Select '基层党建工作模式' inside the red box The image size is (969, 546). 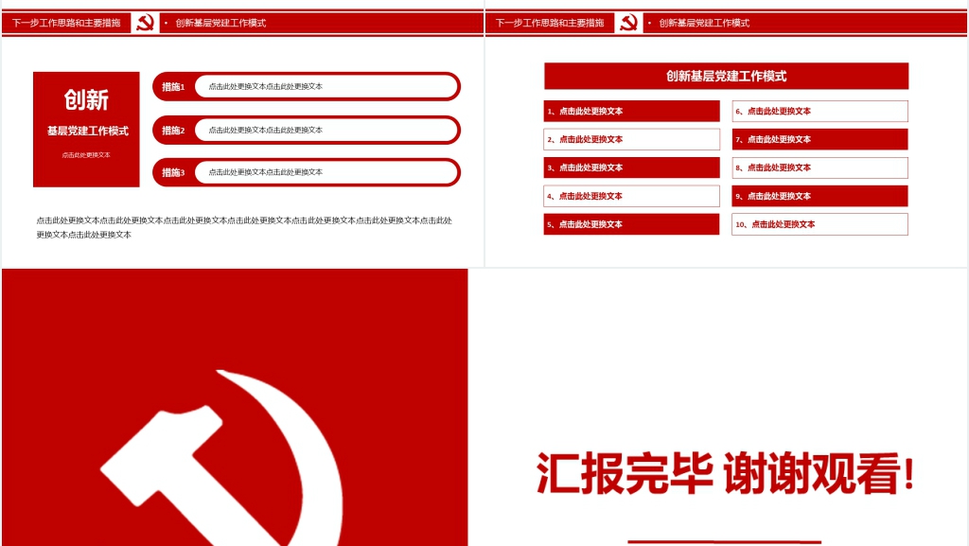tap(88, 131)
